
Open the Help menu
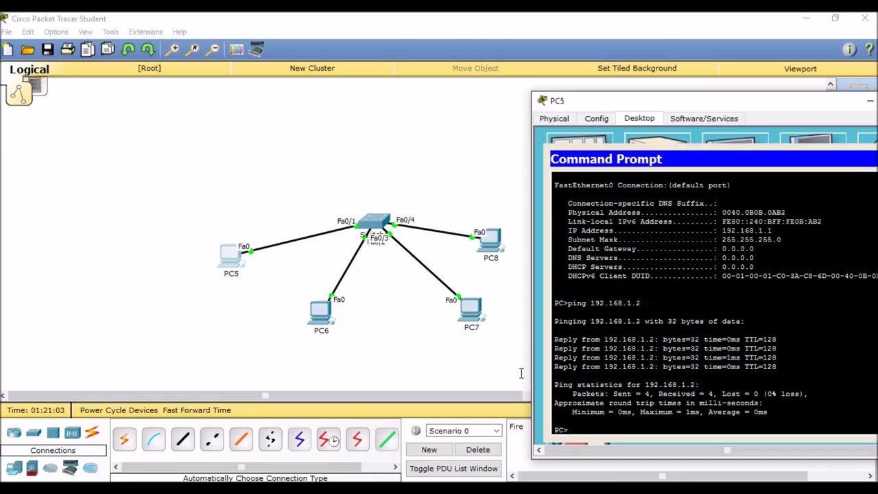tap(179, 32)
